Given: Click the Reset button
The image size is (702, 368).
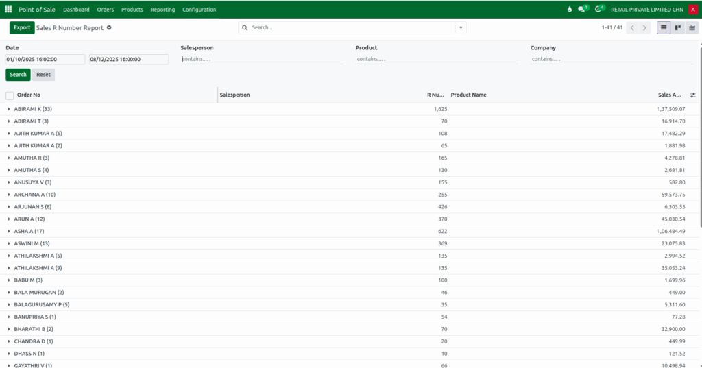Looking at the screenshot, I should click(43, 75).
